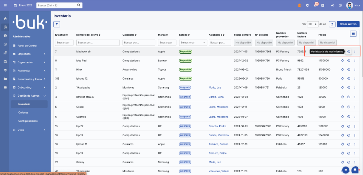Go to Órdenes in the sidebar
The width and height of the screenshot is (363, 175).
tap(23, 113)
